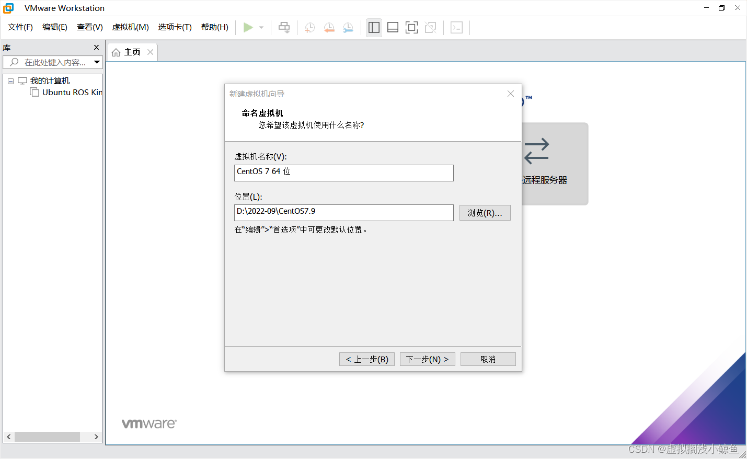747x459 pixels.
Task: Select 我的计算机 in the library tree
Action: click(x=50, y=81)
